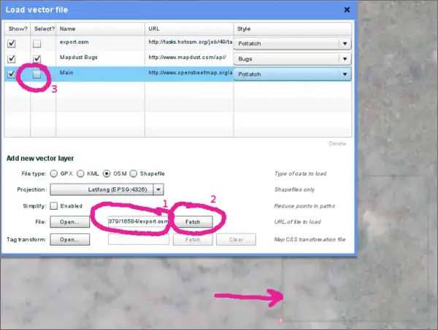The width and height of the screenshot is (438, 330).
Task: Open Style dropdown for Main layer
Action: point(344,74)
